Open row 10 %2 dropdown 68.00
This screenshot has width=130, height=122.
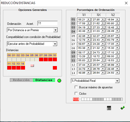point(117,56)
